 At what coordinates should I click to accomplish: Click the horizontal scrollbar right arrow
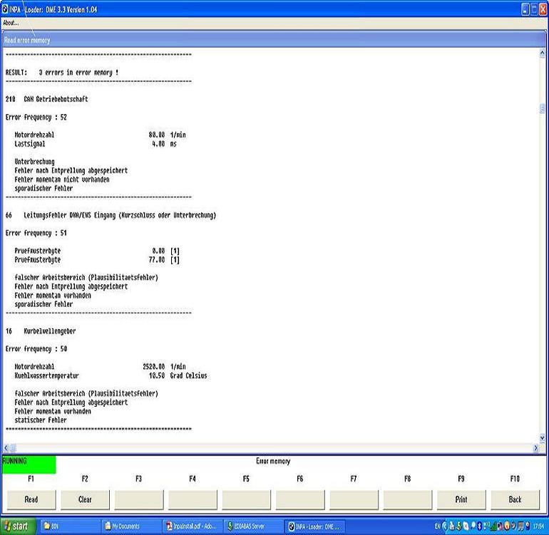coord(536,447)
